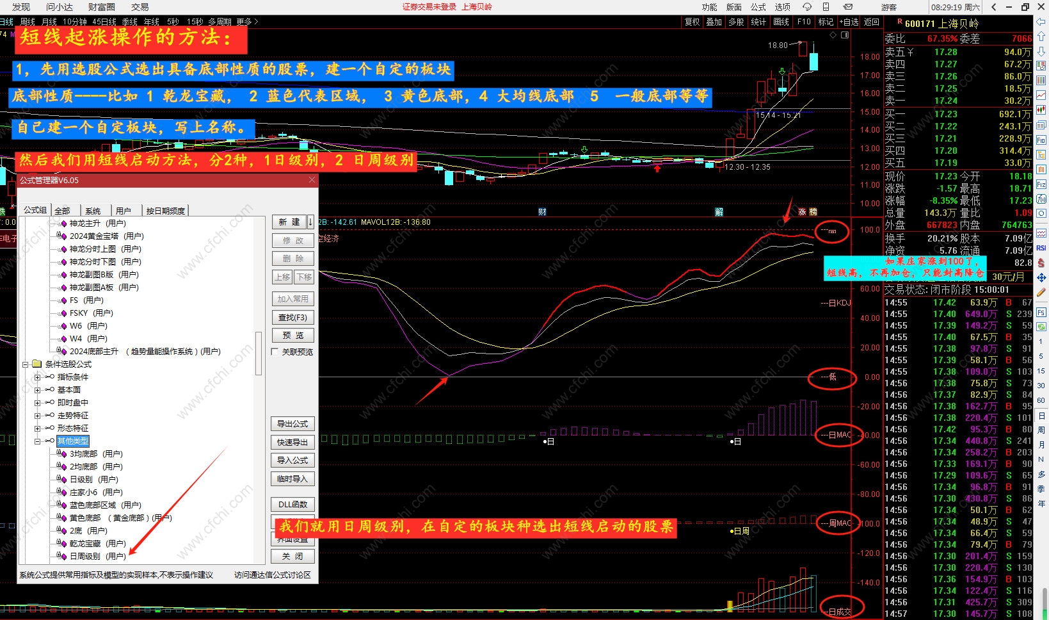Open the 公式 menu in top bar
This screenshot has height=620, width=1049.
[x=758, y=7]
